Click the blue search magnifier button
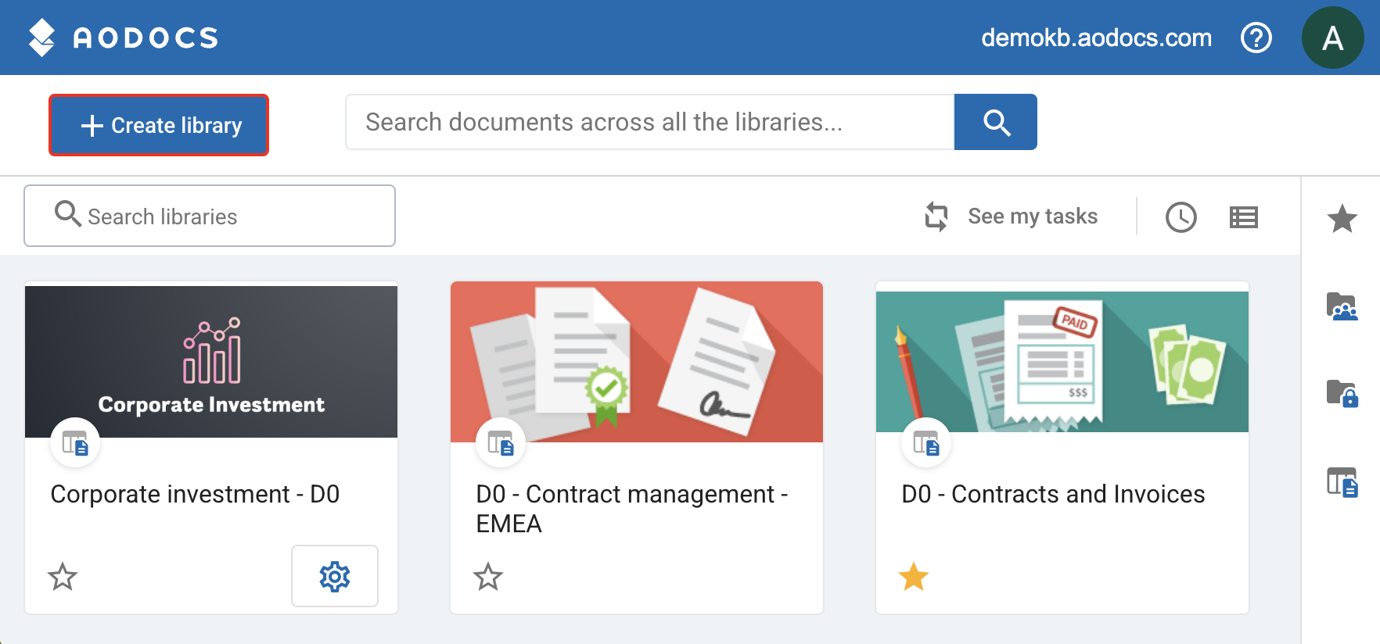The image size is (1380, 644). 996,122
